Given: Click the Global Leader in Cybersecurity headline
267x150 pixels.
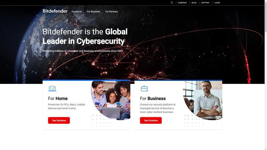Looking at the screenshot, I should click(x=85, y=36).
